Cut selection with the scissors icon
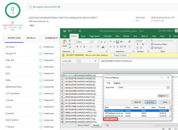 tap(70, 41)
